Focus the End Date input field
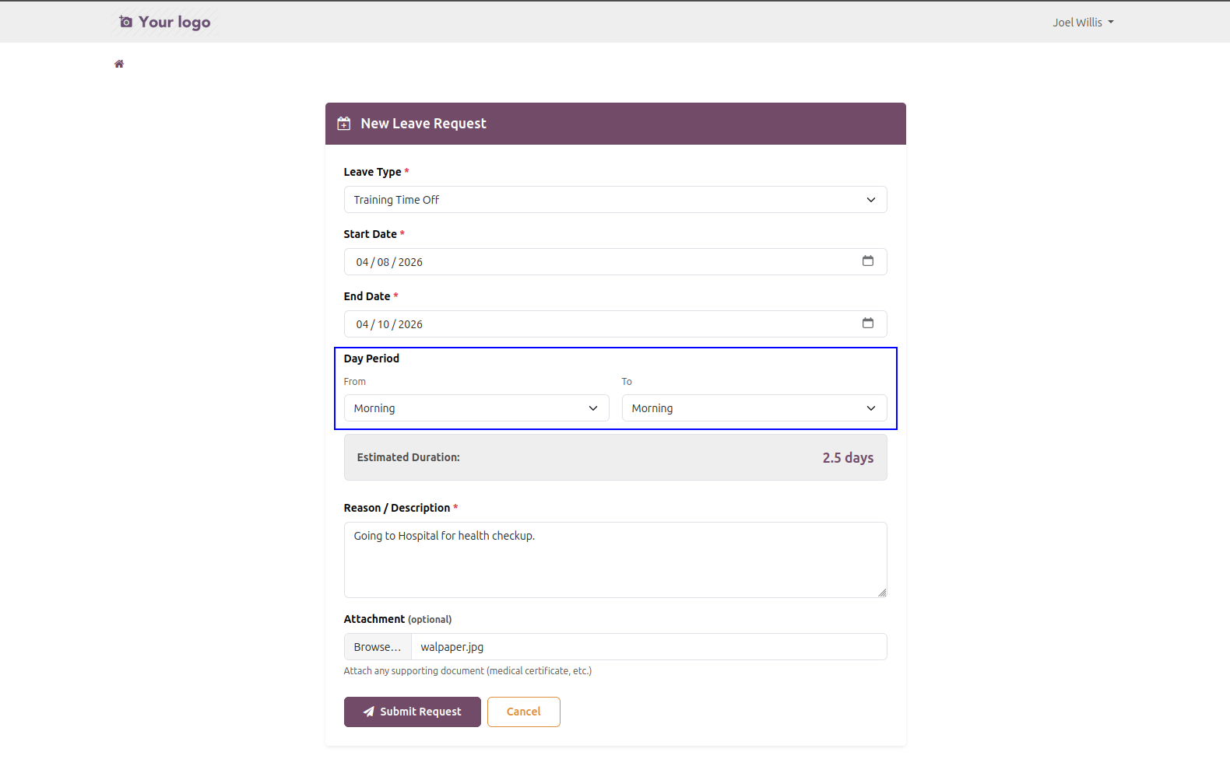The width and height of the screenshot is (1230, 773). click(x=615, y=324)
